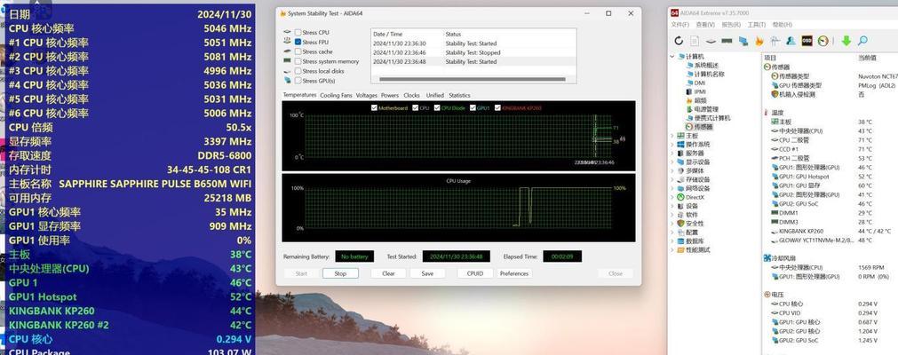
Task: Toggle the OSD panel toolbar icon
Action: point(807,41)
